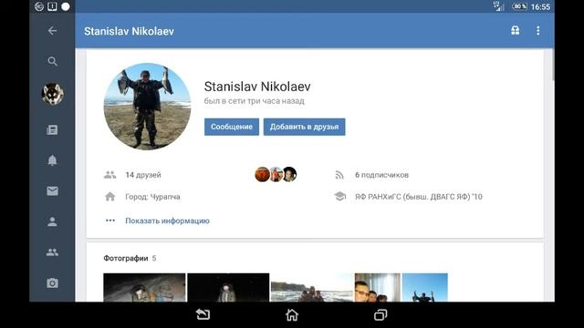Open notifications bell icon

52,160
